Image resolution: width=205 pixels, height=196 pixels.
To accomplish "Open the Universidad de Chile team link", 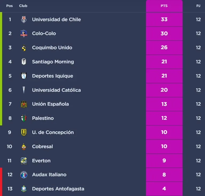I will 56,20.
